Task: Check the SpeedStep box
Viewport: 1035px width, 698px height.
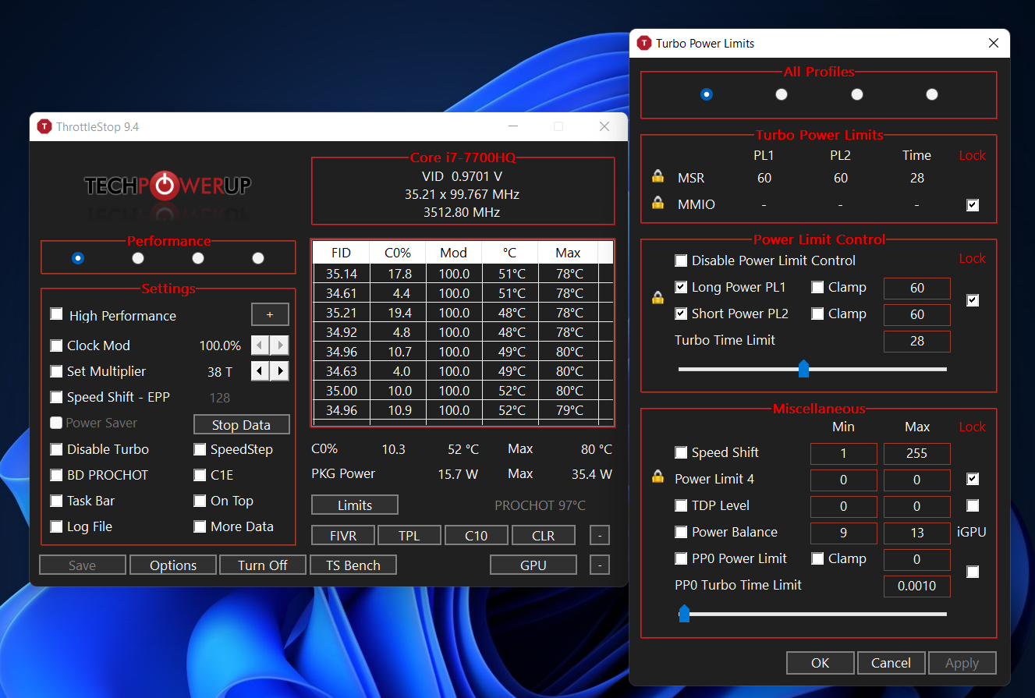Action: tap(200, 449)
